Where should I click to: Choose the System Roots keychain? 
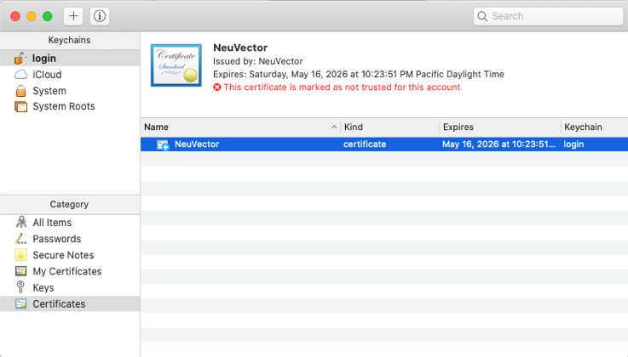coord(63,107)
